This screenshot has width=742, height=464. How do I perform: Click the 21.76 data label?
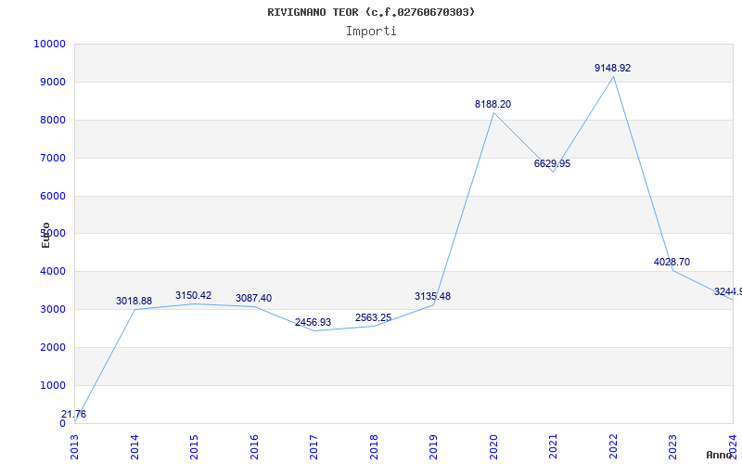pyautogui.click(x=74, y=415)
